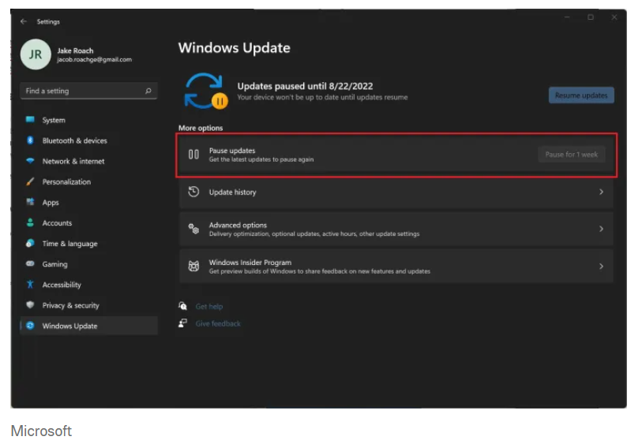
Task: Click the Advanced options row title
Action: tap(238, 225)
